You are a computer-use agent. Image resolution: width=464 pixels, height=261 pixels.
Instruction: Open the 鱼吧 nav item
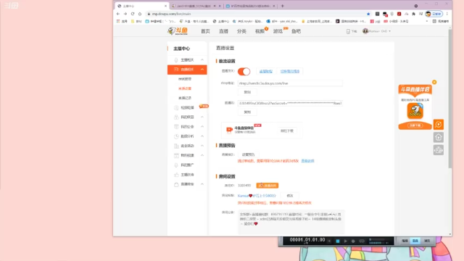[296, 31]
